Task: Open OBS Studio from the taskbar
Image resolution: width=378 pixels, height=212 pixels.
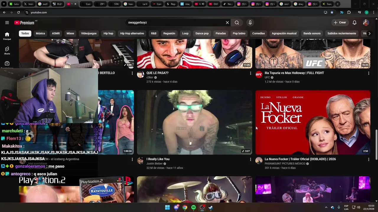Action: (x=202, y=207)
